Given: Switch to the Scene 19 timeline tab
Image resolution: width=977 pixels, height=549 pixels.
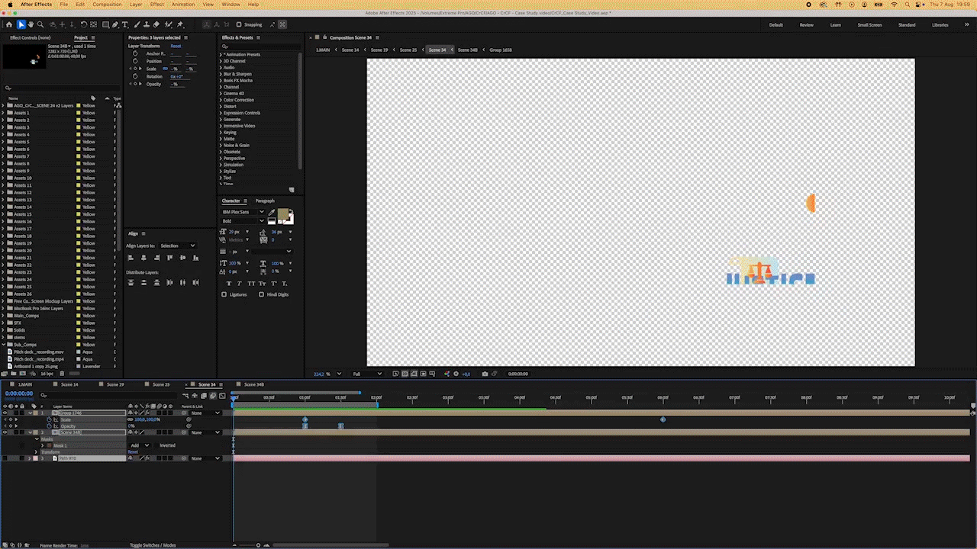Looking at the screenshot, I should pyautogui.click(x=115, y=384).
